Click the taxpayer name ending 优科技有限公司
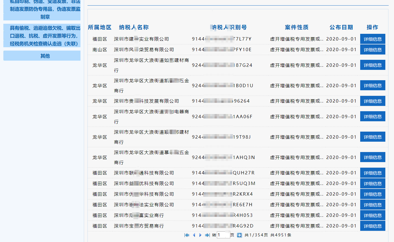 (144, 184)
